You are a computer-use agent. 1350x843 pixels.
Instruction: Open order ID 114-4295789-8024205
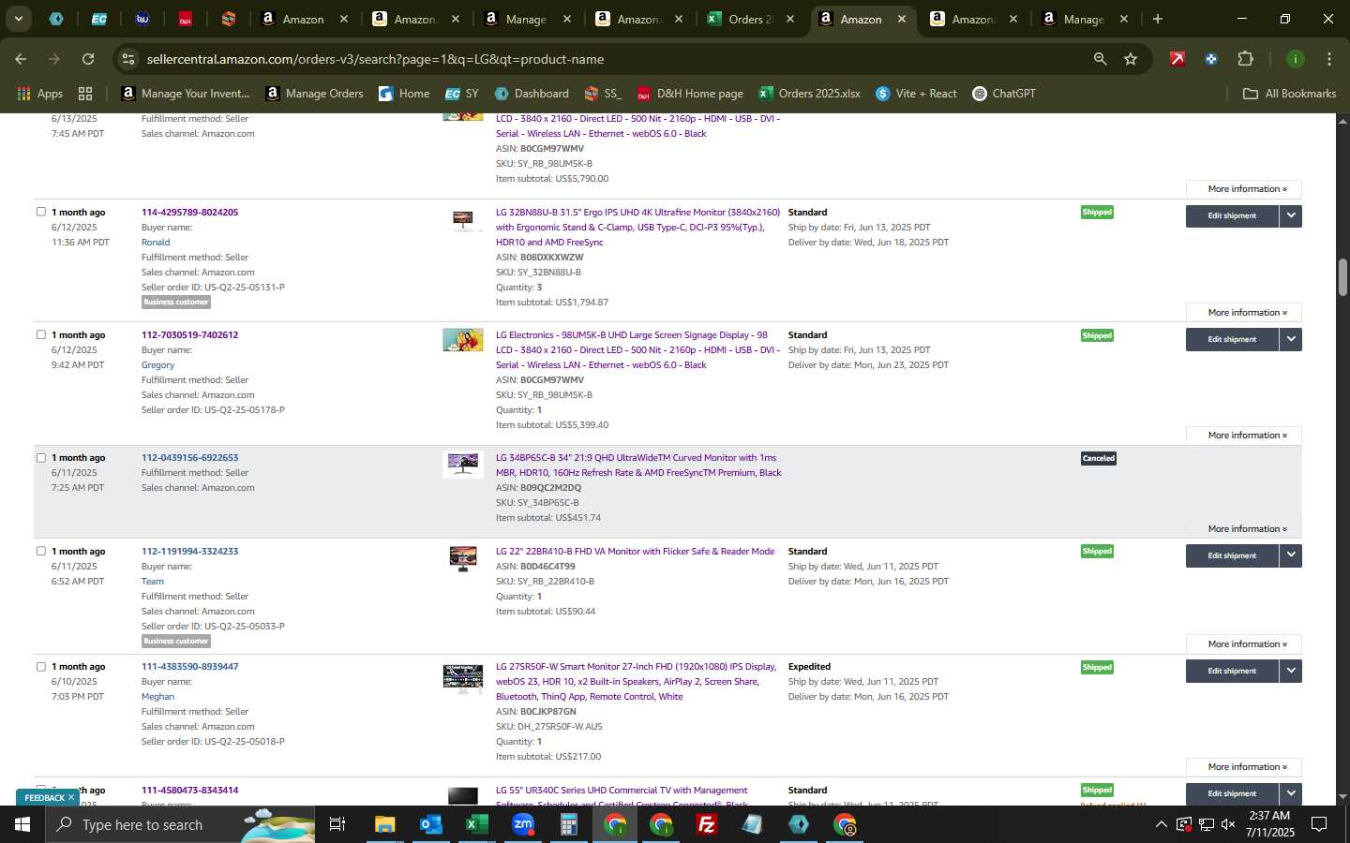(x=189, y=212)
